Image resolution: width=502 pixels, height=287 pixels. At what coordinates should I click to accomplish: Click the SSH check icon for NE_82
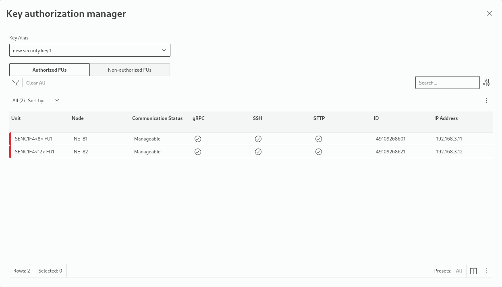258,152
